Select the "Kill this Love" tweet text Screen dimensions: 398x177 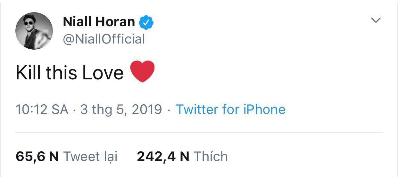coord(70,73)
